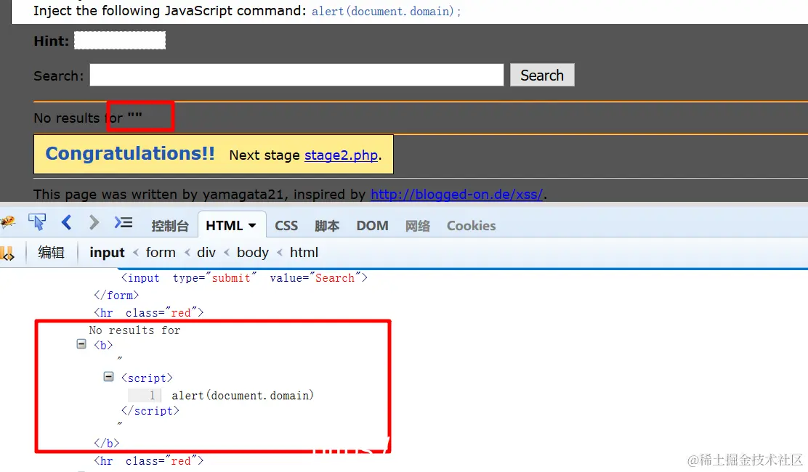Select body in the breadcrumb path

pos(253,252)
